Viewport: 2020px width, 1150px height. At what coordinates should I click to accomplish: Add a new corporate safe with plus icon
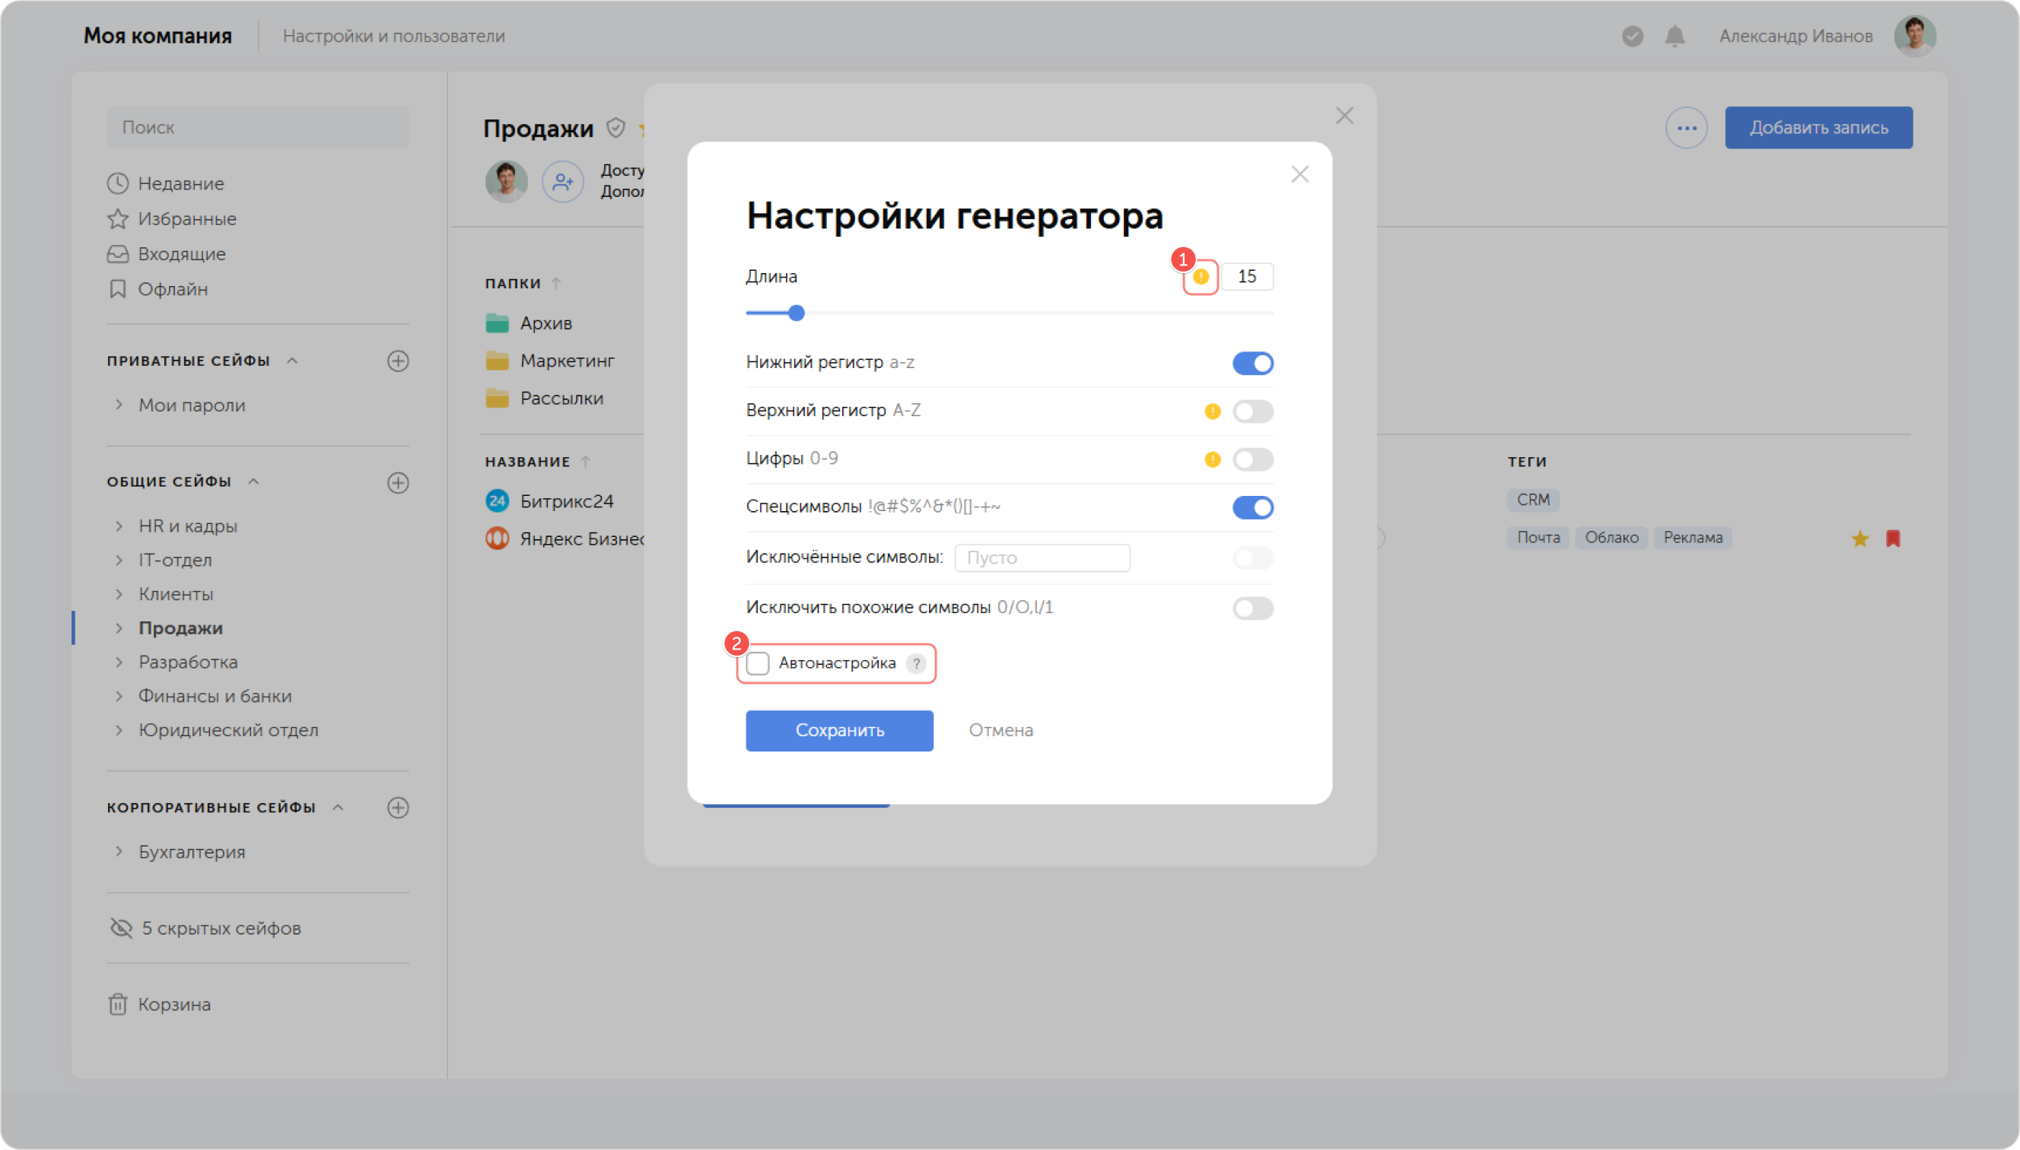398,807
